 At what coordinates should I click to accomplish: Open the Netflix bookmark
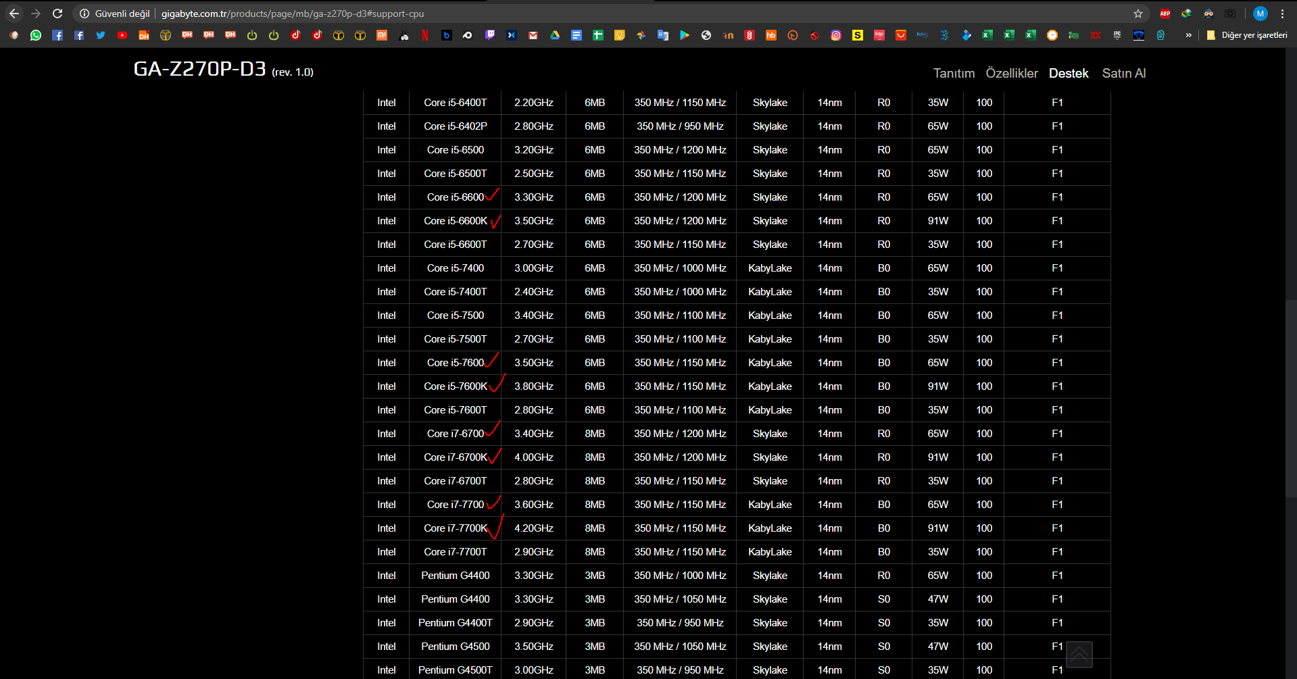pyautogui.click(x=425, y=35)
